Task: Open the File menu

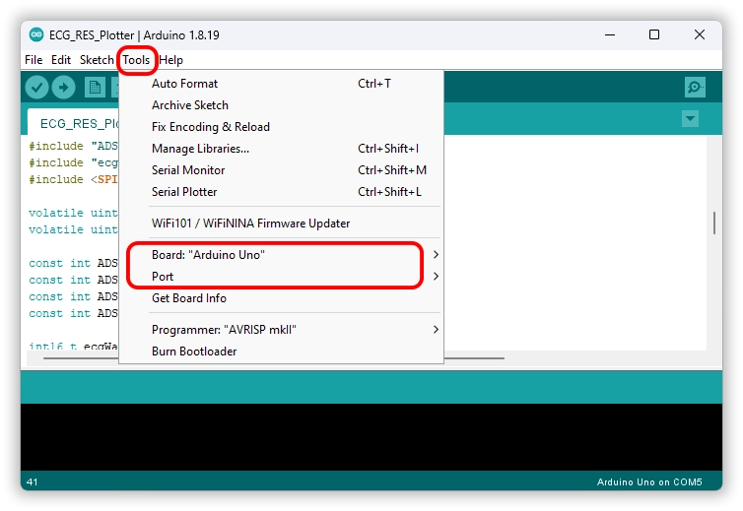Action: [x=34, y=60]
